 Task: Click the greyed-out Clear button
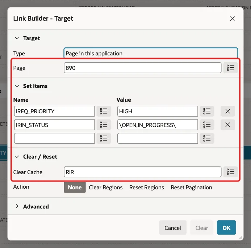point(202,228)
